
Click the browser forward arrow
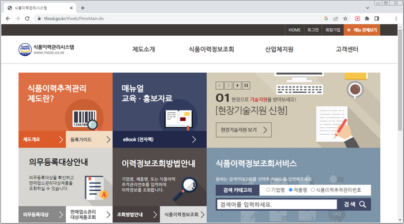pos(17,18)
